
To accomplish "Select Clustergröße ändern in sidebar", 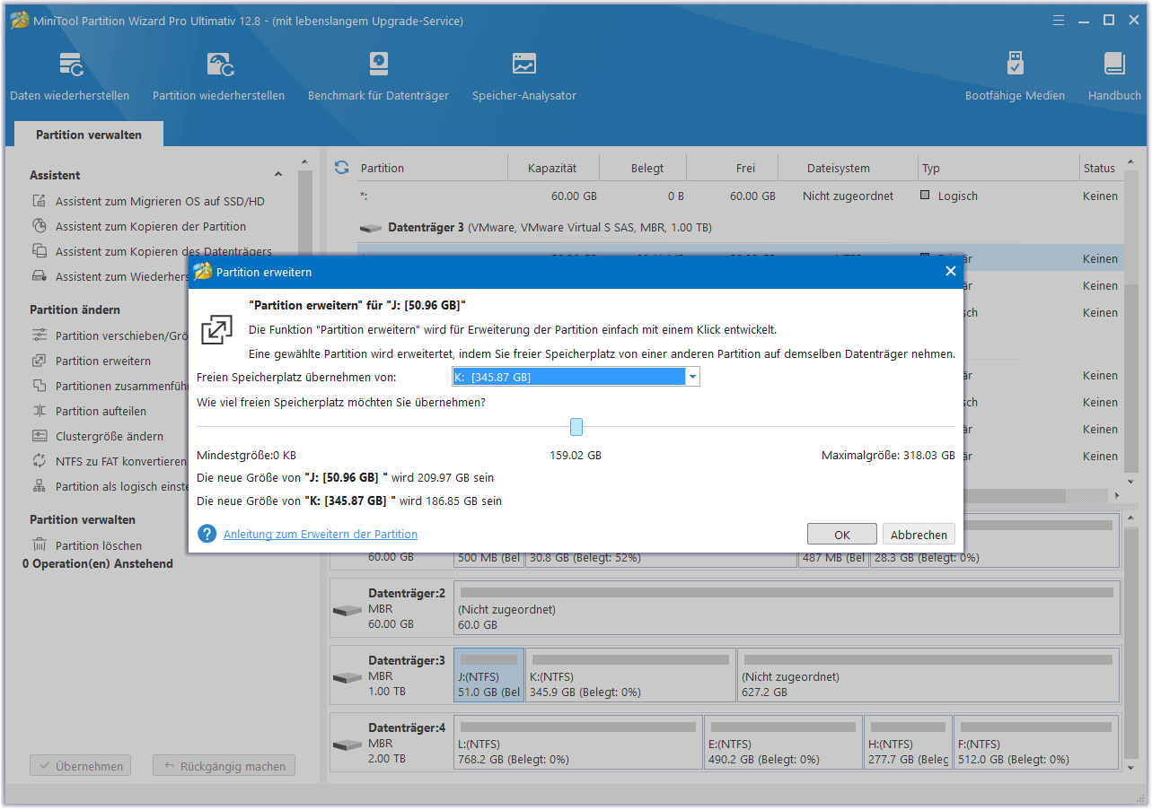I will pos(110,436).
